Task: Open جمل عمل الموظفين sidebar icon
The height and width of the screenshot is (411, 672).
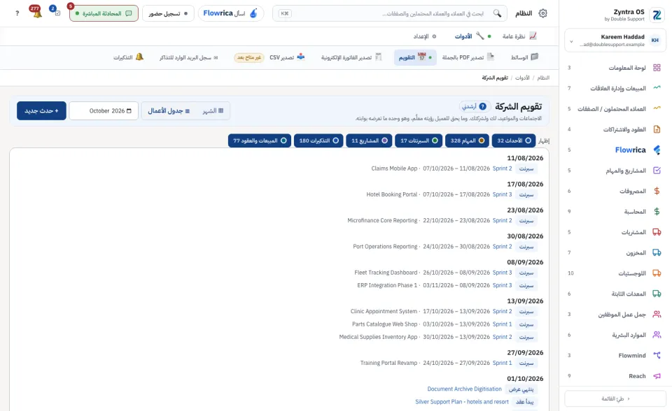Action: coord(657,315)
